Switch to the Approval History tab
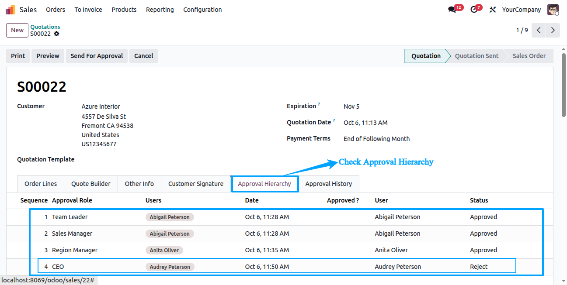 (328, 184)
